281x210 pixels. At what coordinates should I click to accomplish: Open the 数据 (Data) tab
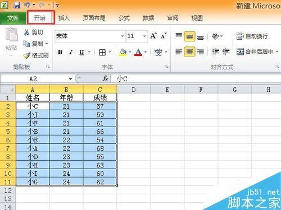[148, 18]
